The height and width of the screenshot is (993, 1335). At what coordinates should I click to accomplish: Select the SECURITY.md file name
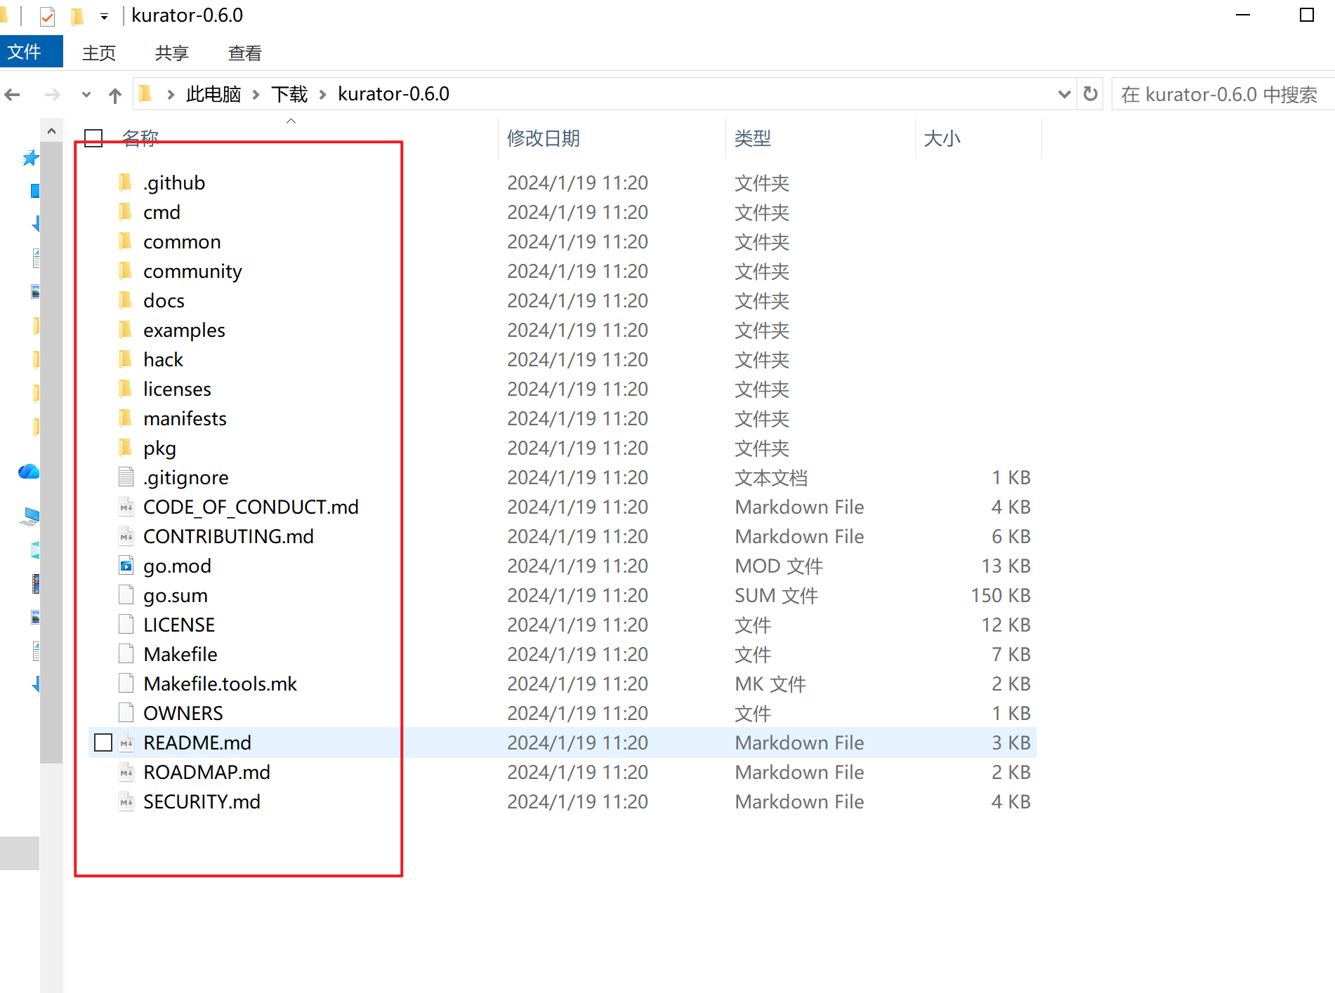pyautogui.click(x=202, y=801)
